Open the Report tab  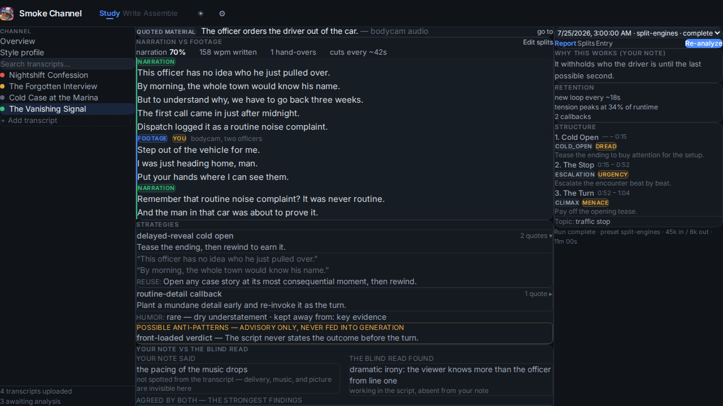pyautogui.click(x=565, y=43)
